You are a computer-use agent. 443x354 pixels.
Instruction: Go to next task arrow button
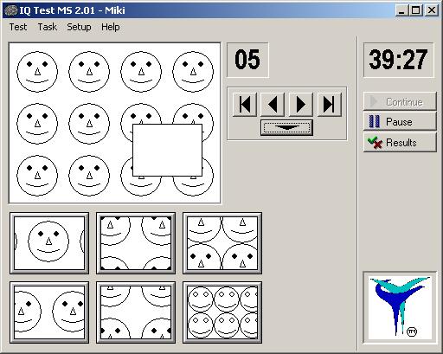pyautogui.click(x=301, y=104)
